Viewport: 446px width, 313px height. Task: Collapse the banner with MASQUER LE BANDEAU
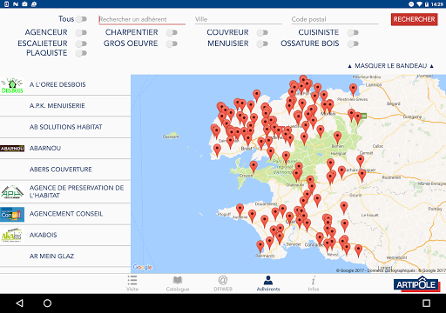pos(390,66)
